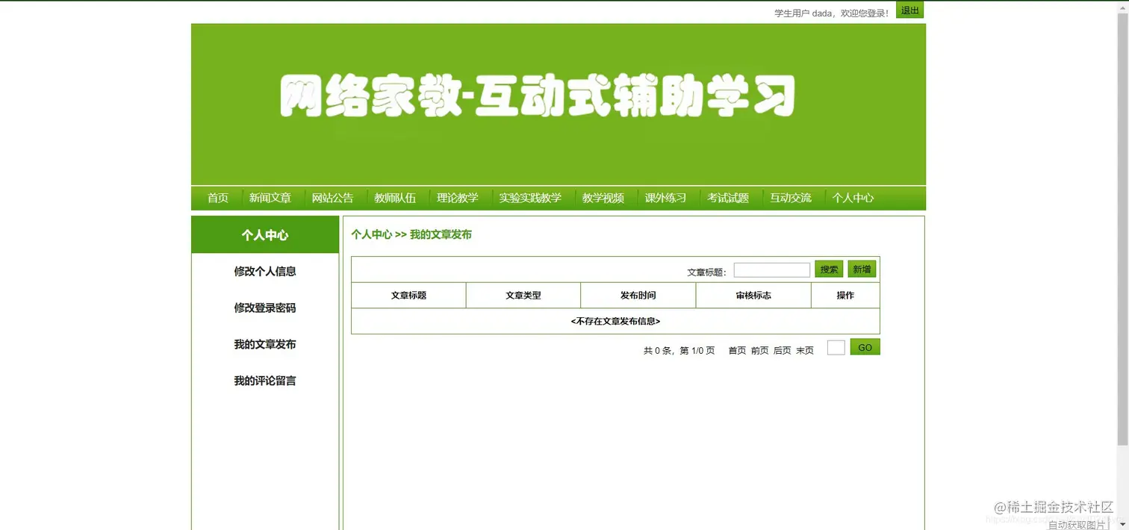Select 修改个人信息 in the sidebar

[x=265, y=272]
